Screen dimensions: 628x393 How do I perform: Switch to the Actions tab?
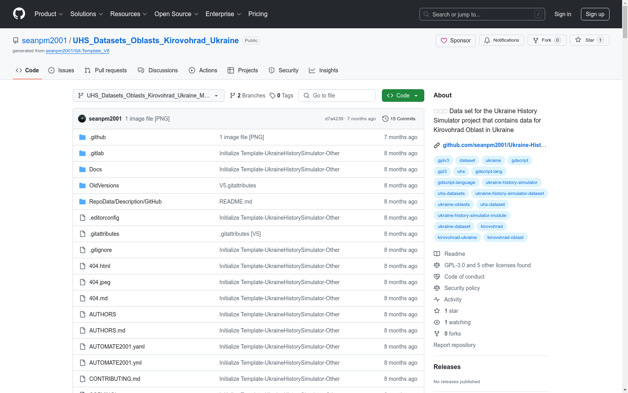(x=203, y=70)
